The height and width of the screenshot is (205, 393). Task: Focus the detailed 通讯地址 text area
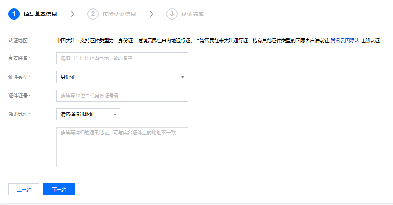click(x=122, y=147)
